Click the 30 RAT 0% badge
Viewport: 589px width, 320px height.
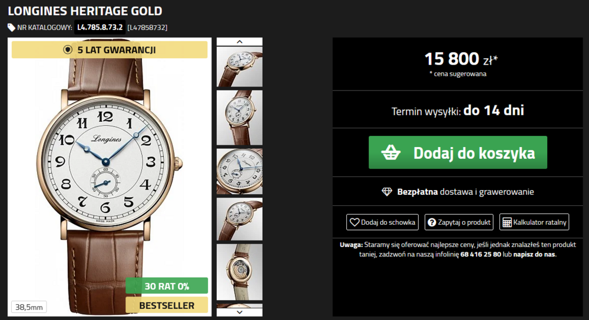[167, 286]
